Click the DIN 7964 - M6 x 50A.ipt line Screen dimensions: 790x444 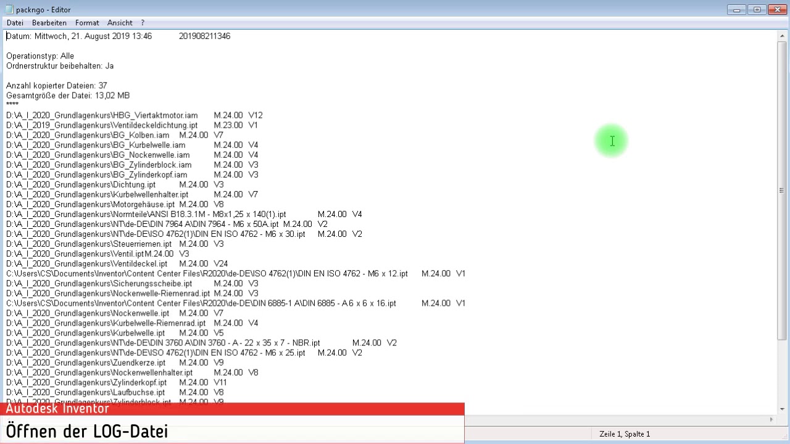pyautogui.click(x=167, y=224)
